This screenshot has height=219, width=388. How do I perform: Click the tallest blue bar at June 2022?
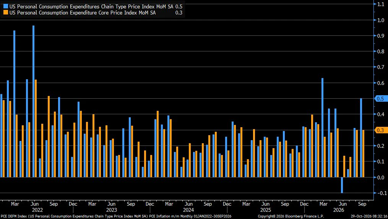33,101
